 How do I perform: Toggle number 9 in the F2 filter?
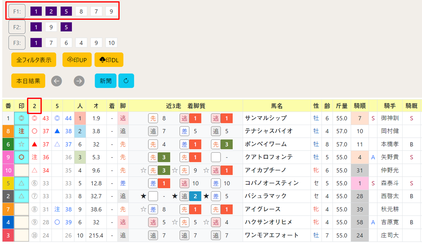[x=51, y=27]
